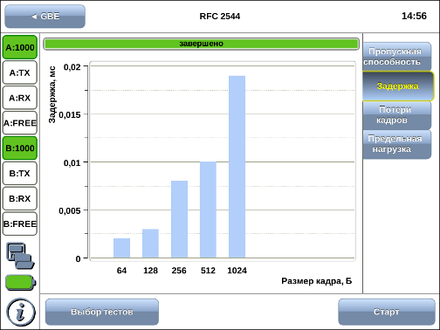Select the B:RX indicator
This screenshot has height=330, width=440.
20,198
